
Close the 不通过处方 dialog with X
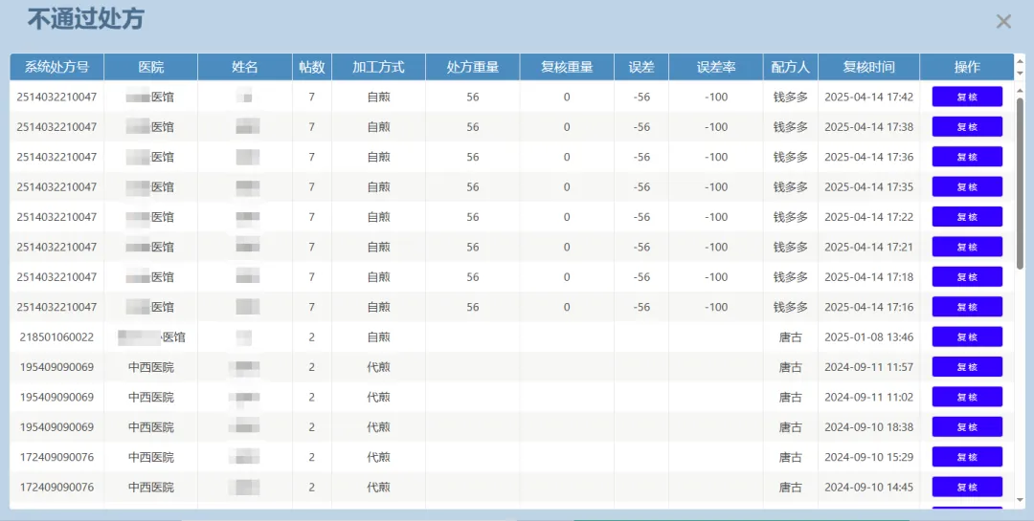coord(1003,21)
